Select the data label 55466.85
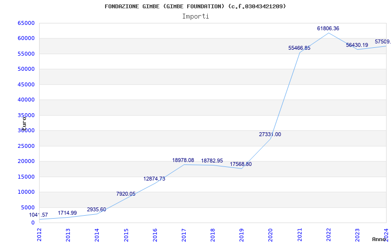 [299, 48]
